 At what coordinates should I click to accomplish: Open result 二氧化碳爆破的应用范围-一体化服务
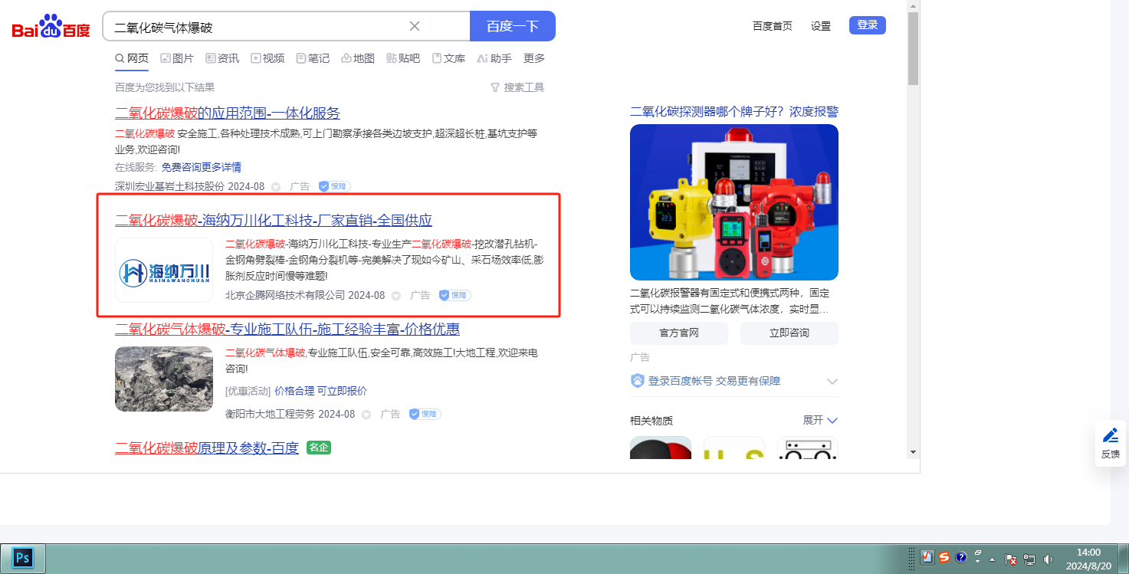[228, 113]
